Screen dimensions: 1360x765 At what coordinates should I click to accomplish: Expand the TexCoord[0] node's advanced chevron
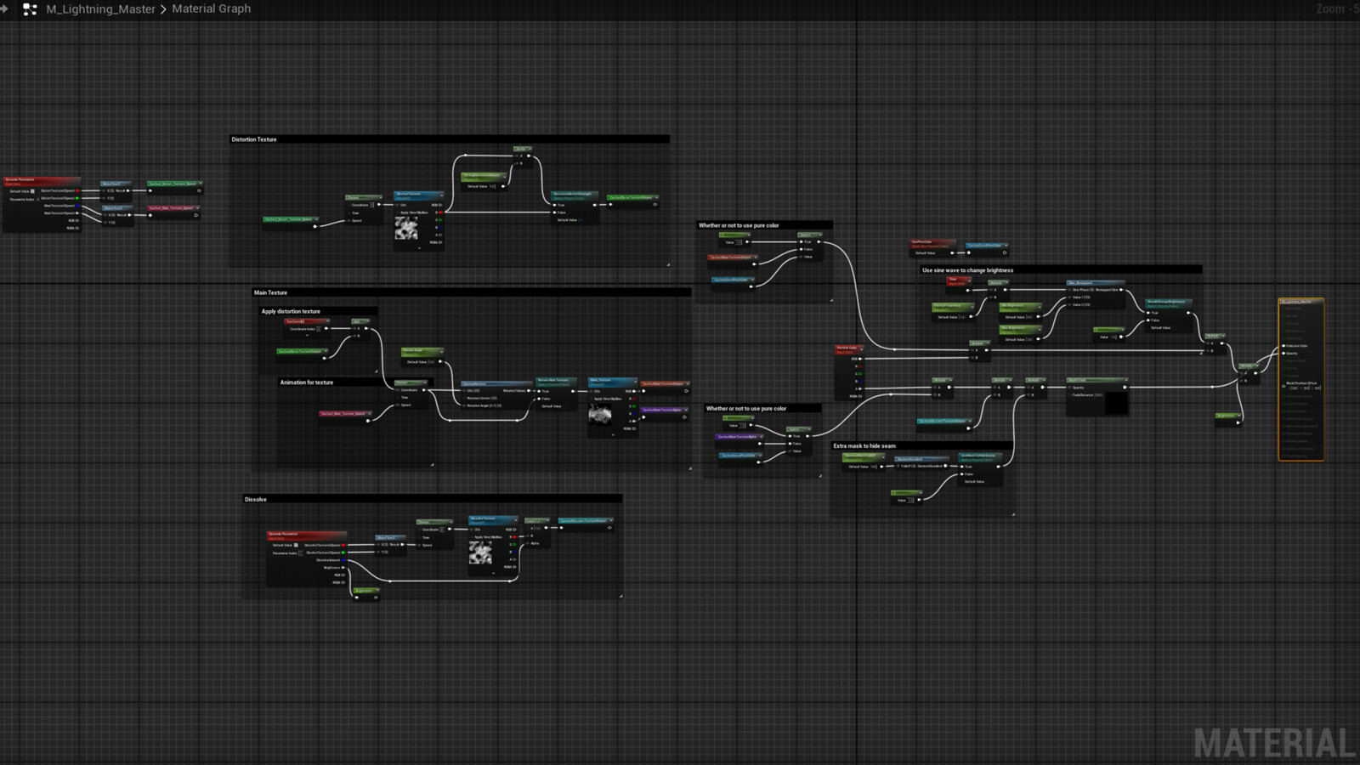(307, 335)
